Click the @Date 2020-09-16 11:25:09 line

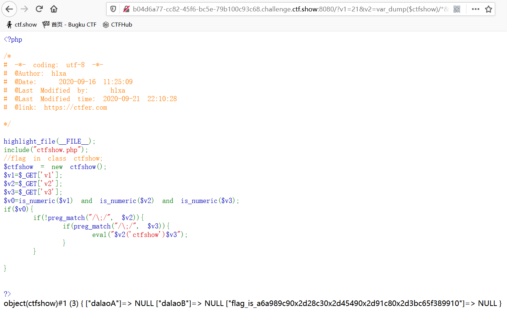coord(68,82)
